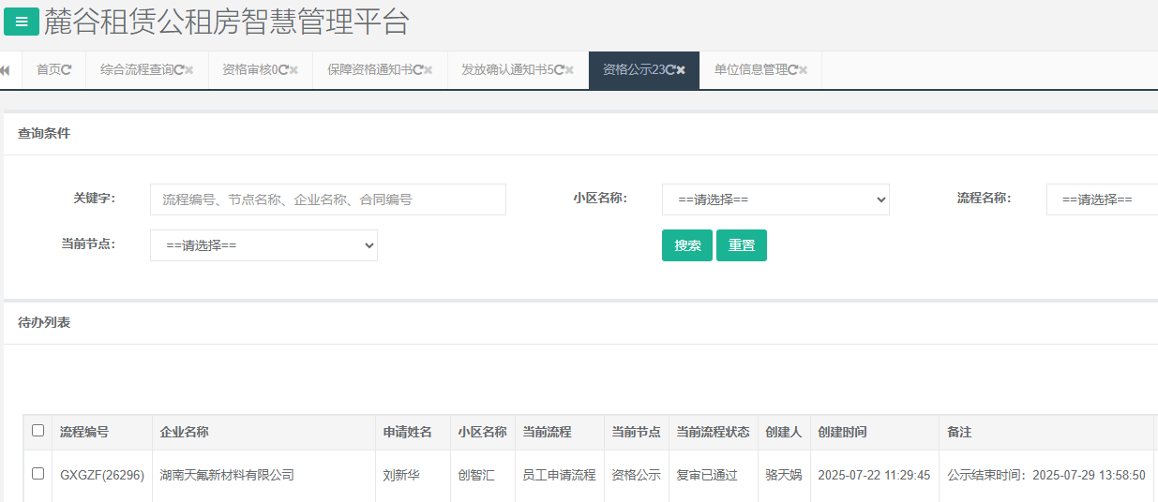
Task: Close the 发放确认通知书5 tab
Action: pyautogui.click(x=569, y=70)
